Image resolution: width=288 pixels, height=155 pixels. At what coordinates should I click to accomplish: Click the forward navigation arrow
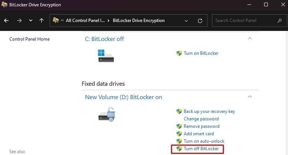click(19, 20)
